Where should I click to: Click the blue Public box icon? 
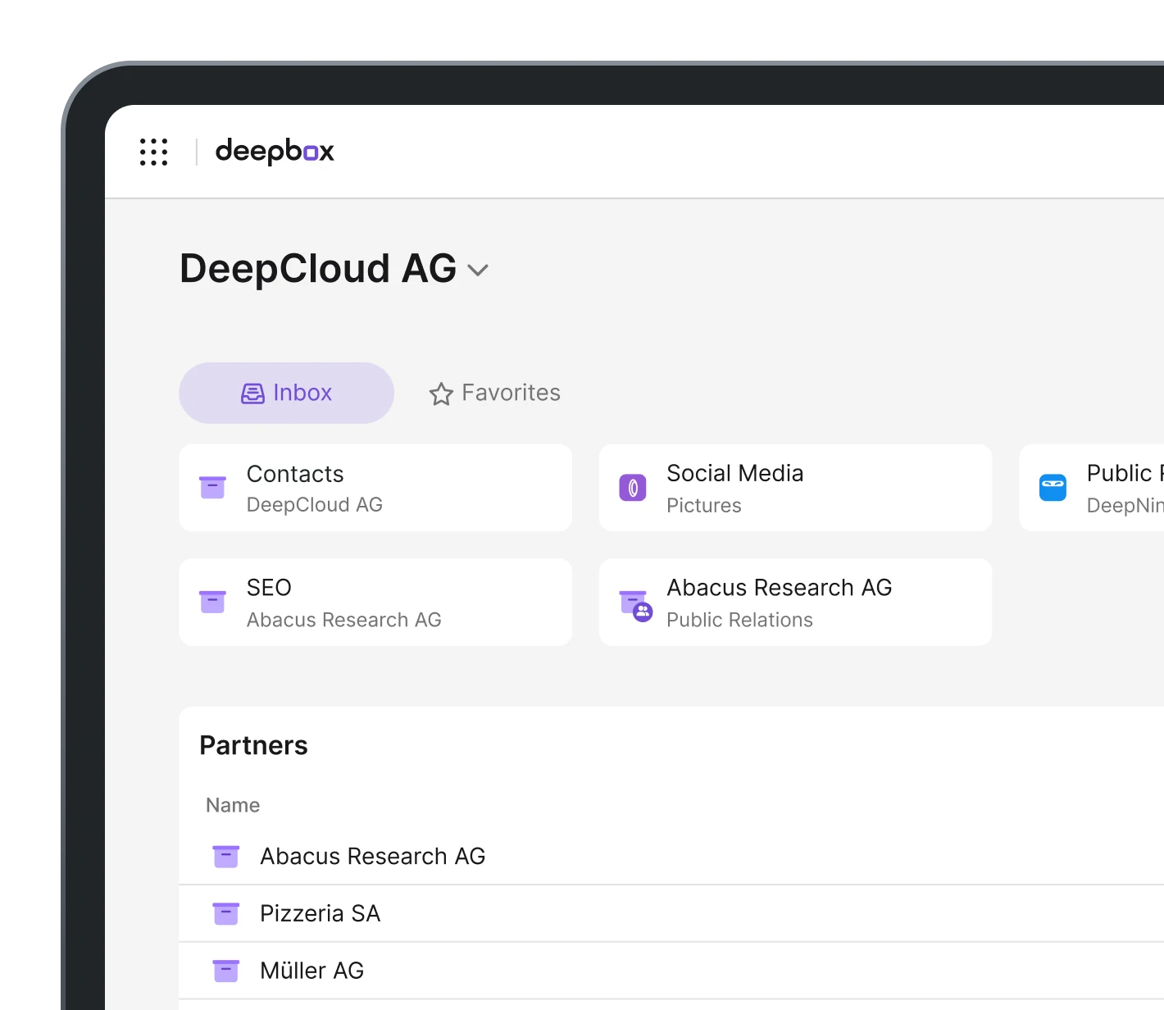coord(1053,487)
